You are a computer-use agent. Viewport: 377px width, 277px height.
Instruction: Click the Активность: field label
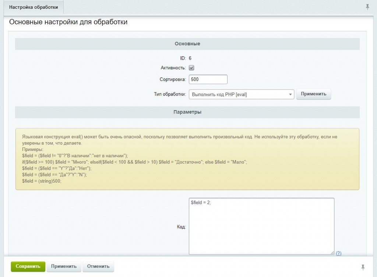(173, 68)
